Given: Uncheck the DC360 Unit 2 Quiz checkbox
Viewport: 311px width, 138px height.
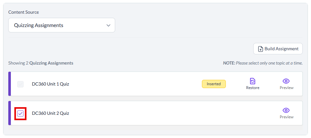Looking at the screenshot, I should click(x=20, y=114).
